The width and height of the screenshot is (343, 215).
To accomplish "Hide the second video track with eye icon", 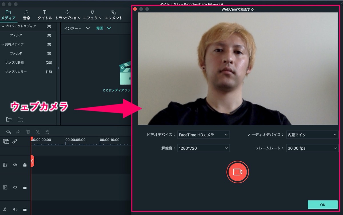I will (x=15, y=187).
